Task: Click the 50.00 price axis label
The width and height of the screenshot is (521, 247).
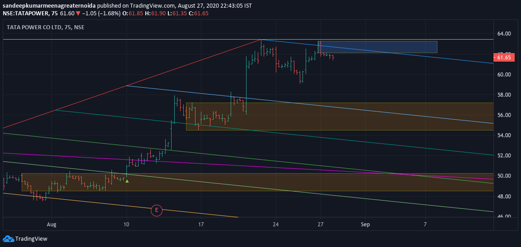Action: click(504, 176)
